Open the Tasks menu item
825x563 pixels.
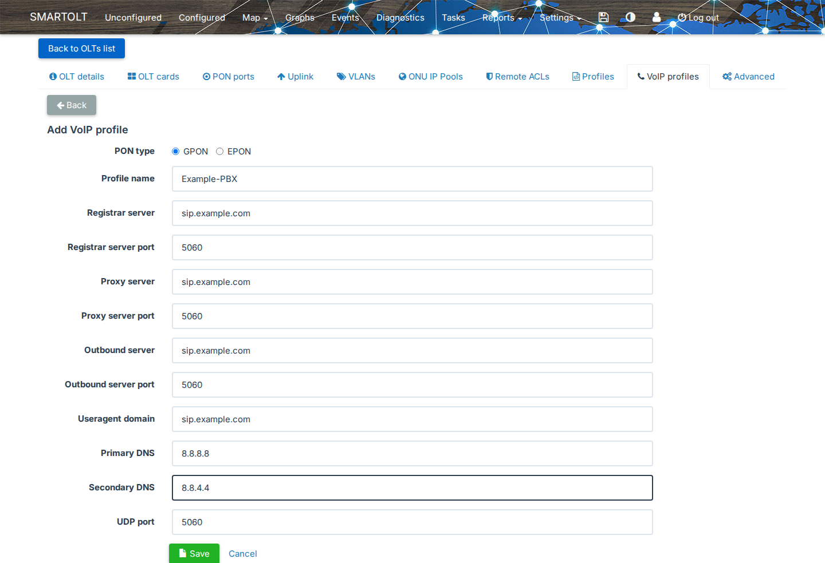[453, 18]
